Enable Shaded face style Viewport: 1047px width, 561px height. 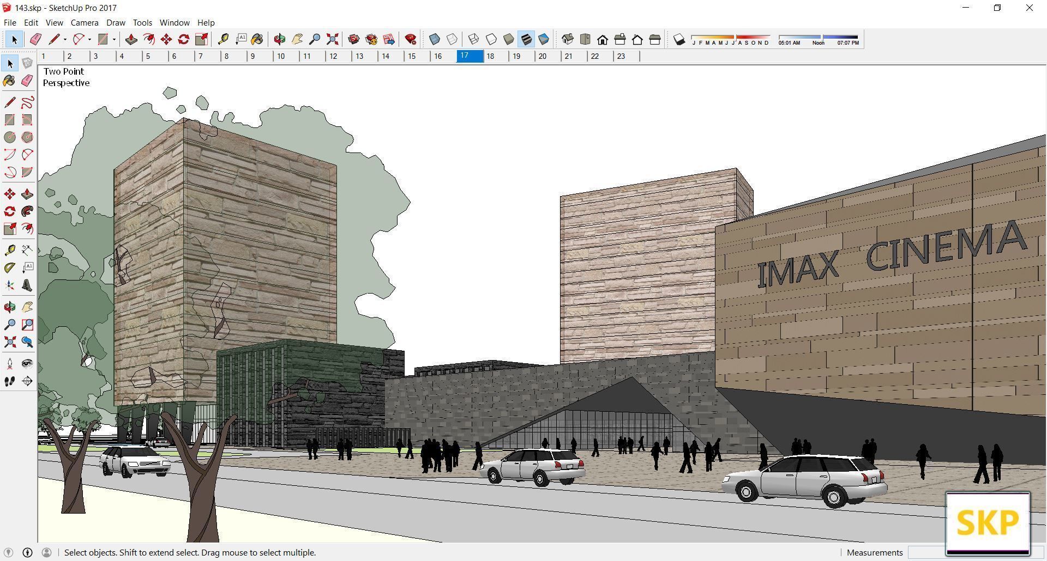[x=509, y=39]
